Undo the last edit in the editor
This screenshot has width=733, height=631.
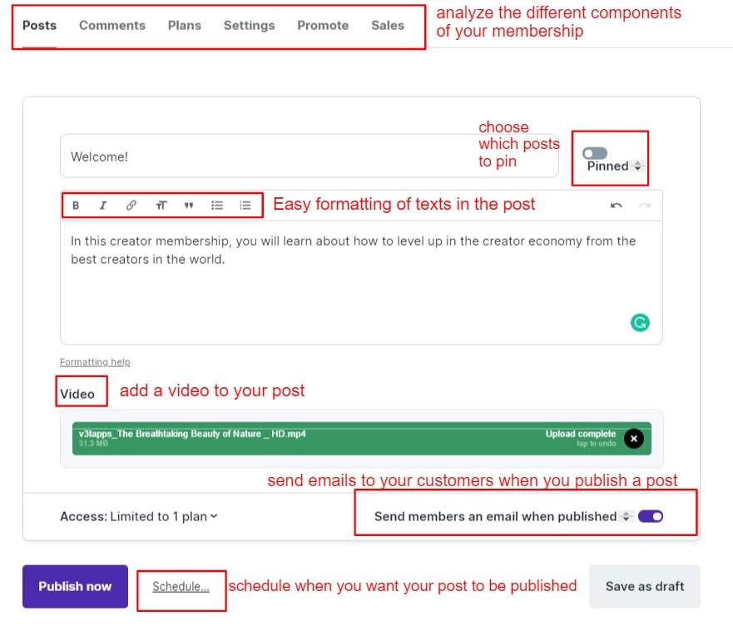[616, 206]
